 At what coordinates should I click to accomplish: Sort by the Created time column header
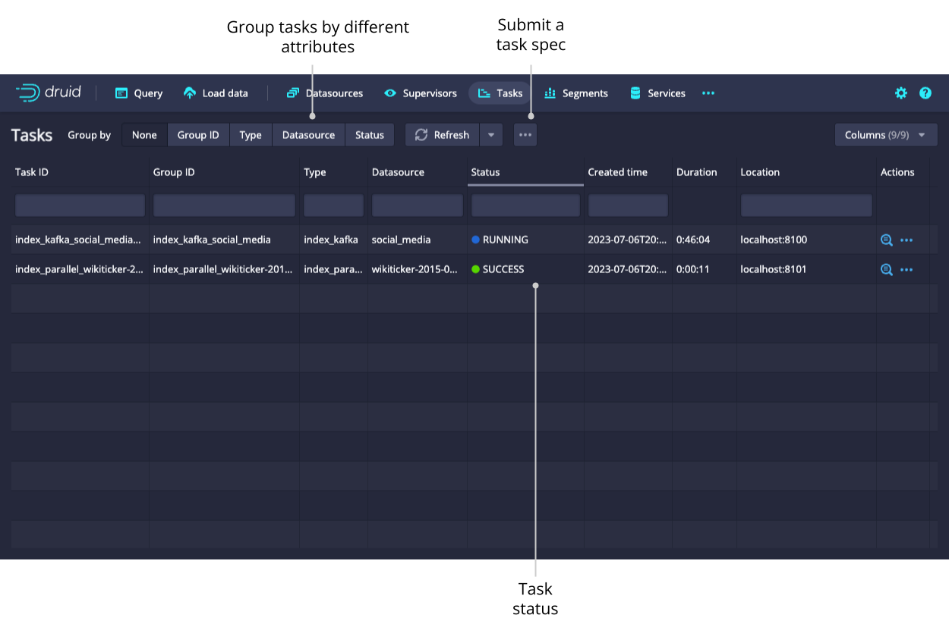[617, 172]
